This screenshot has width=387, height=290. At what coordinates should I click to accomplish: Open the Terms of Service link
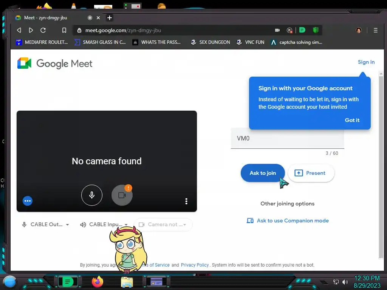(x=155, y=265)
